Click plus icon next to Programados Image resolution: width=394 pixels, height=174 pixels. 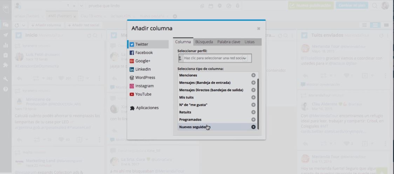[253, 120]
